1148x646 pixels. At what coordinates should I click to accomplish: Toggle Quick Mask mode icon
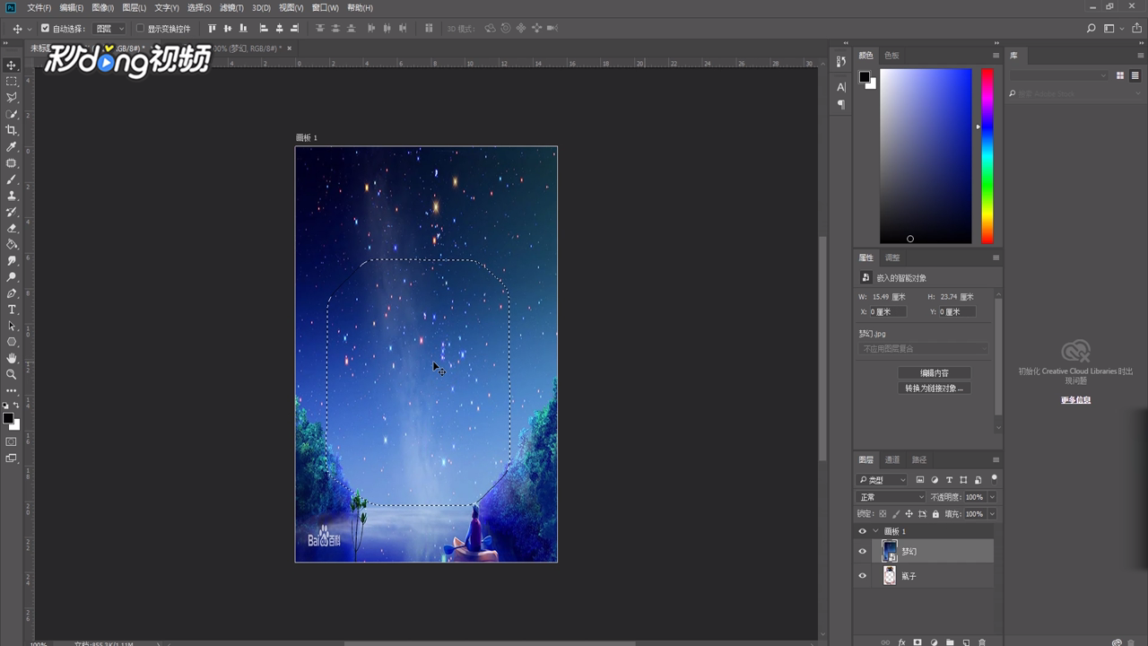[12, 441]
